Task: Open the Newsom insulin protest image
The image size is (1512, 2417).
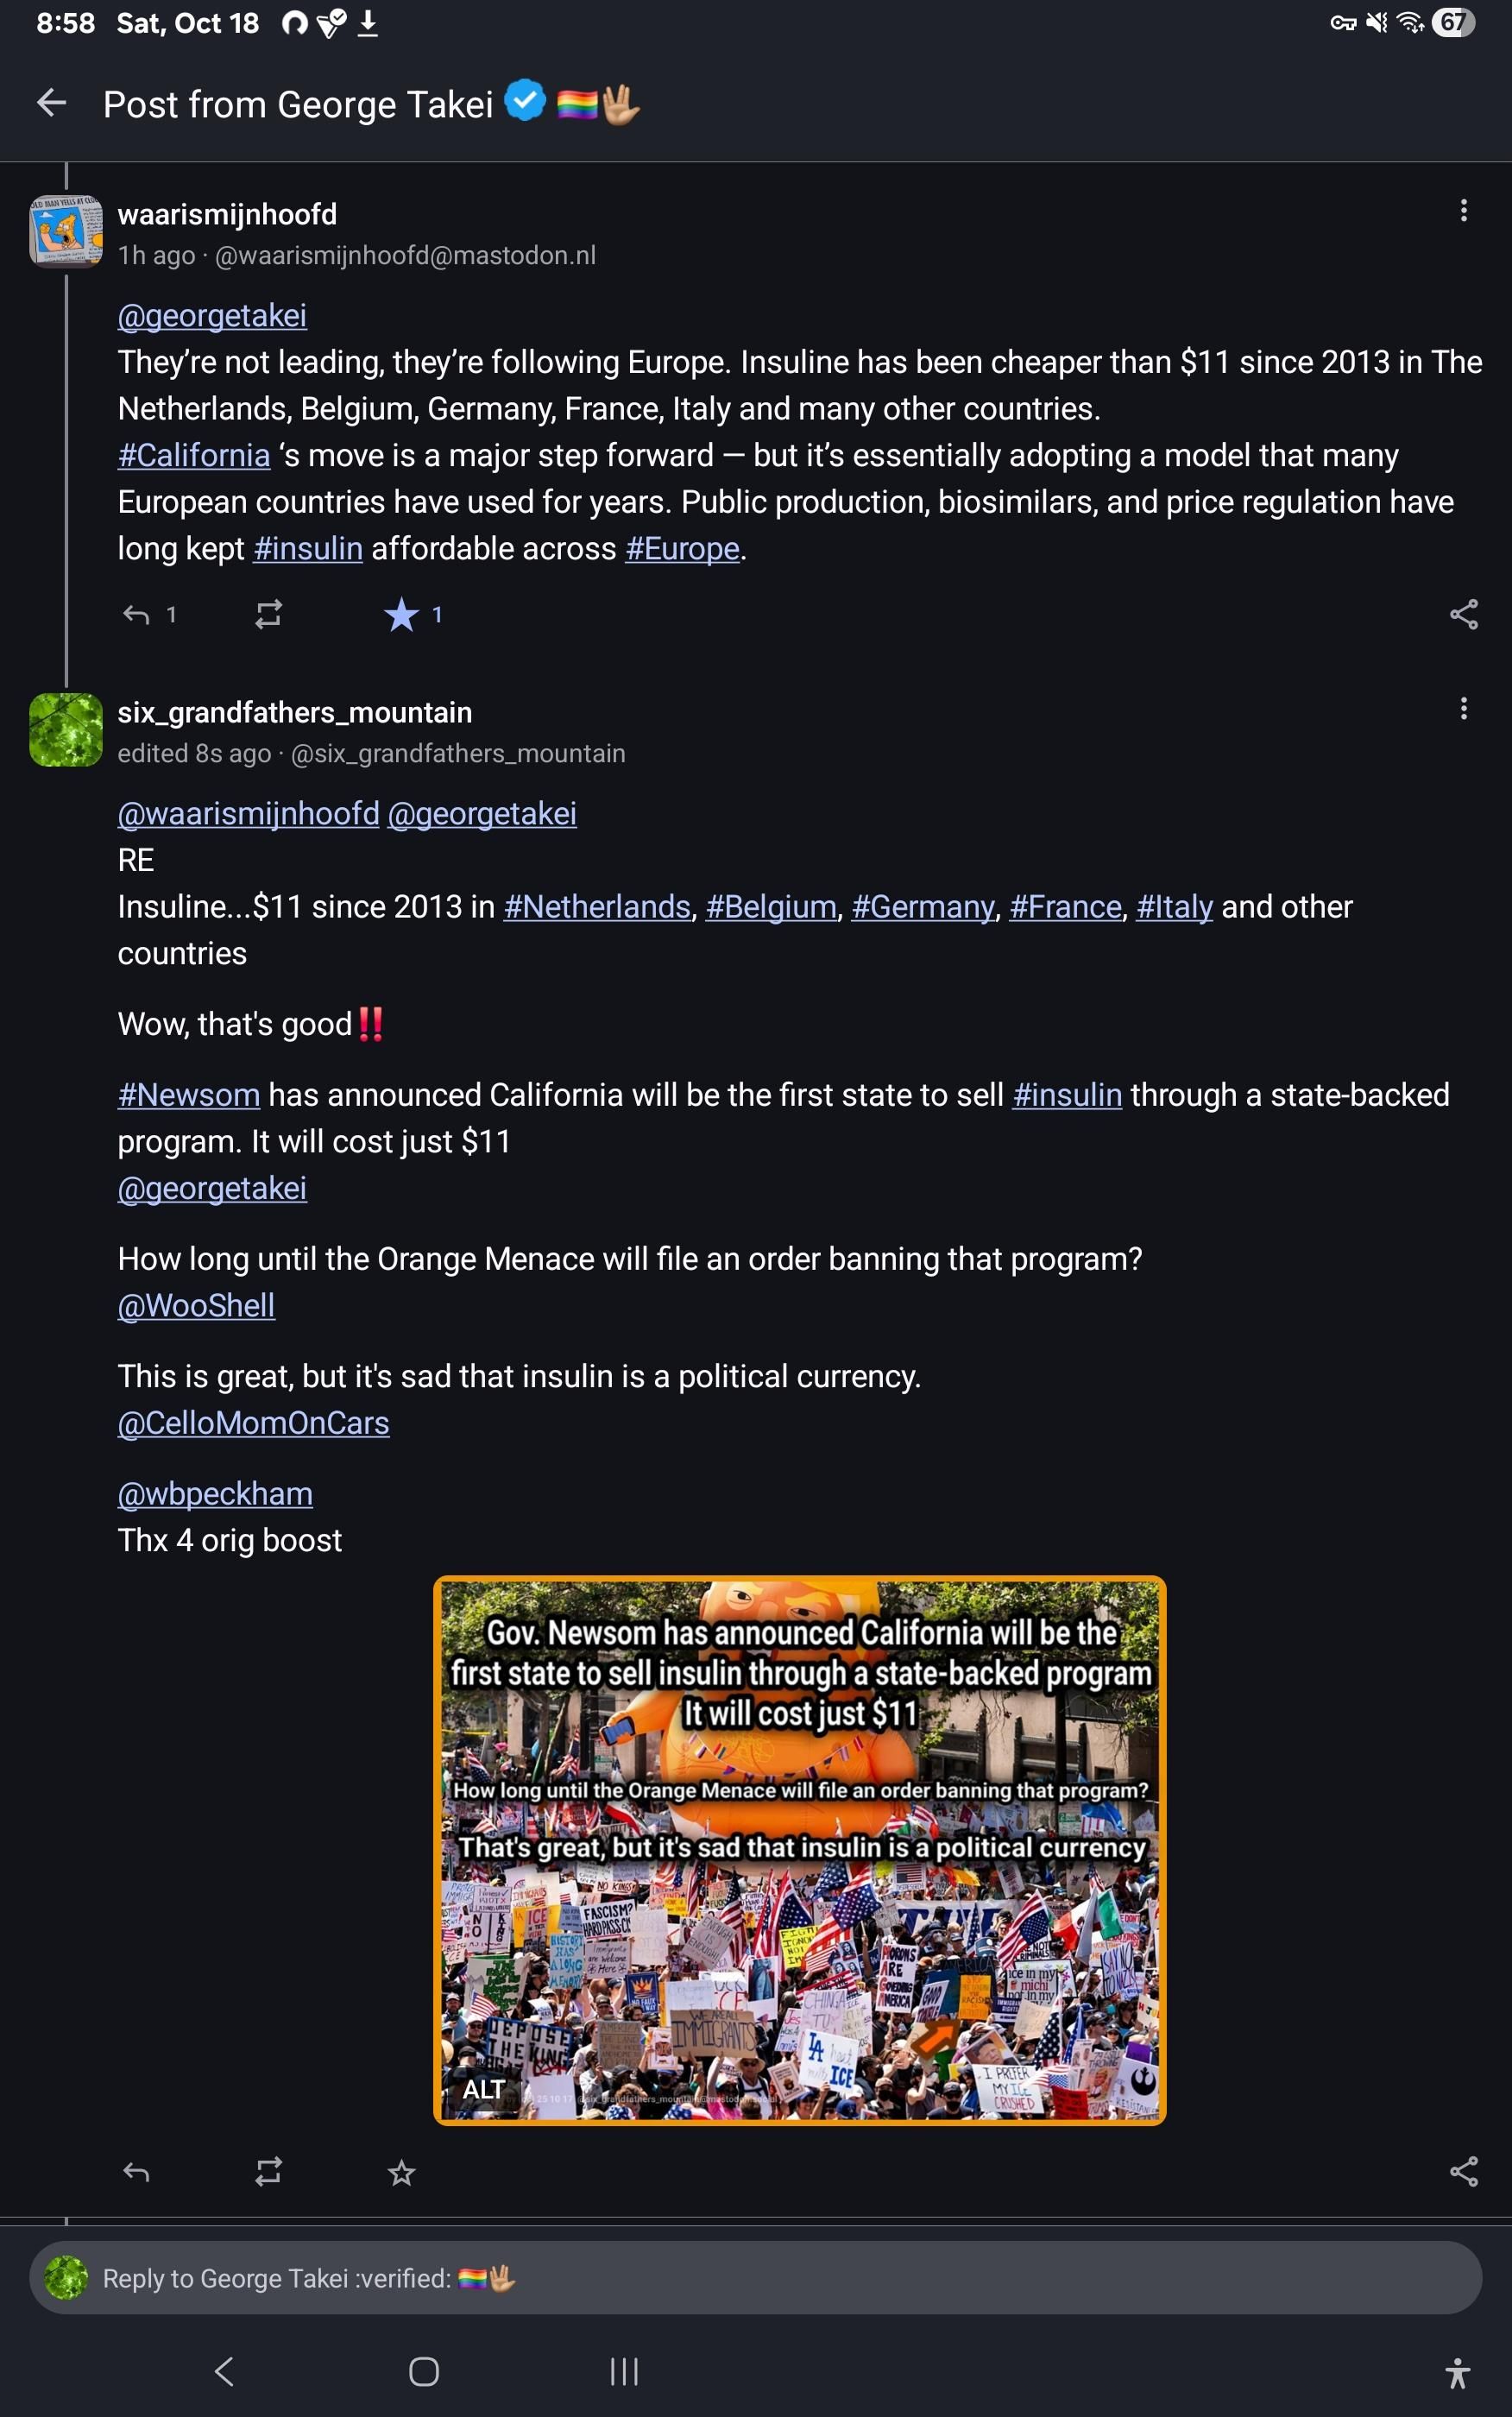Action: coord(799,1849)
